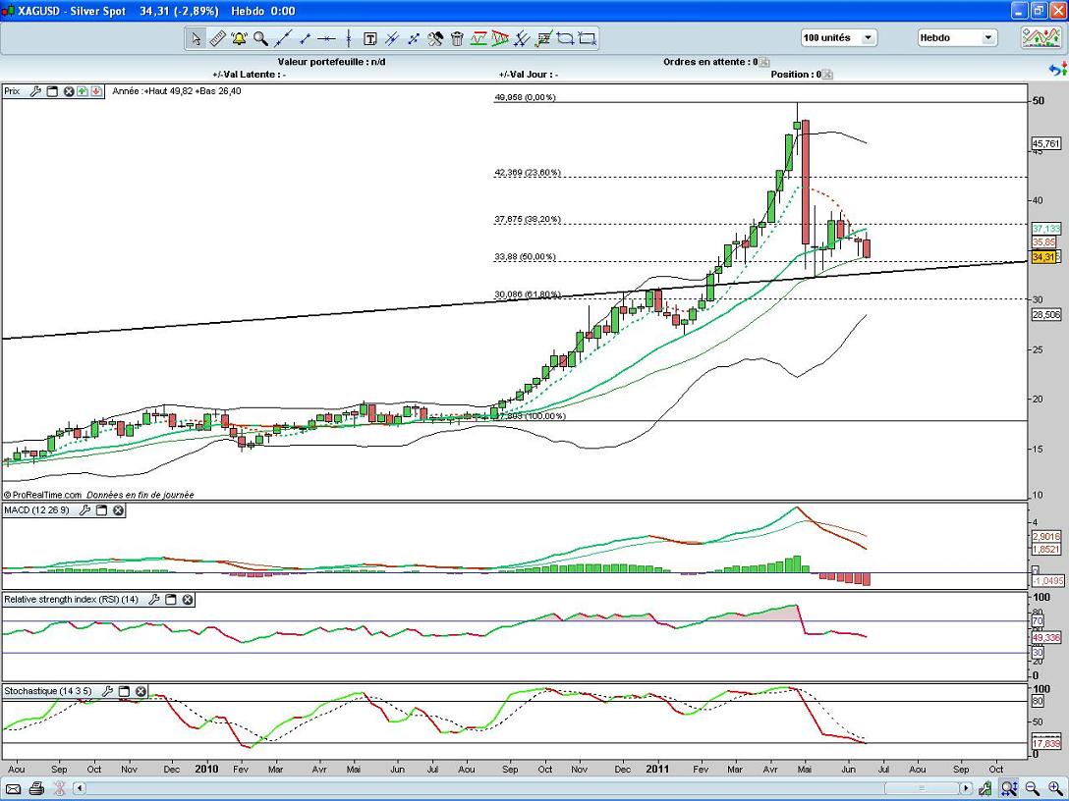Pick the text annotation tool
Viewport: 1069px width, 801px height.
pyautogui.click(x=370, y=39)
